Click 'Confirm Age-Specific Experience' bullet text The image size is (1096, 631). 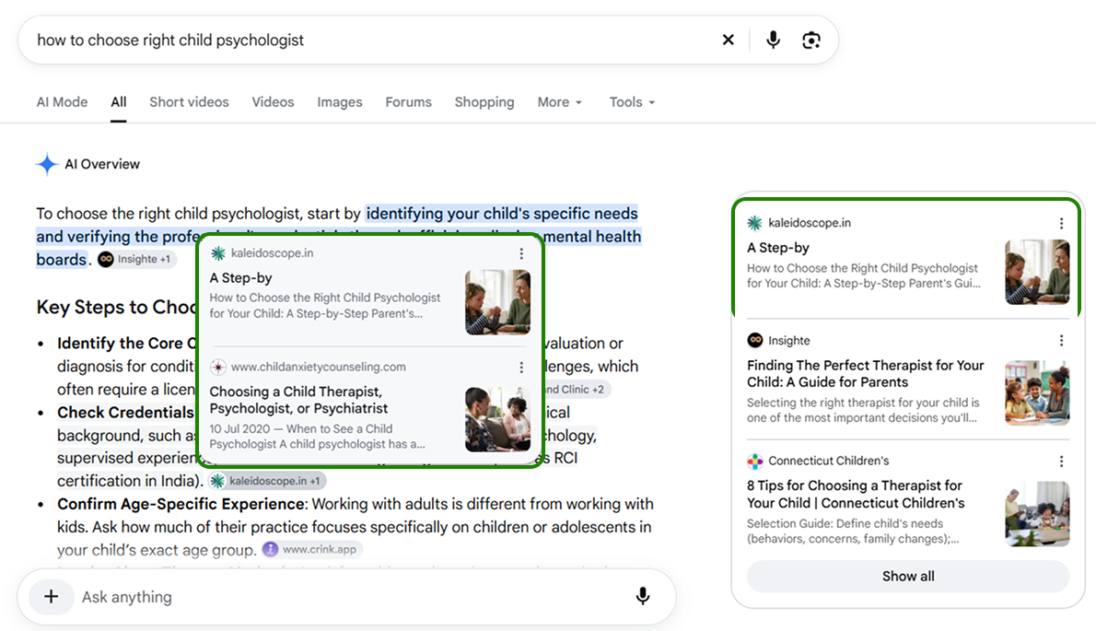[181, 504]
